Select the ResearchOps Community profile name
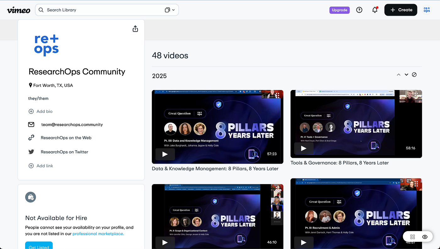 (x=77, y=72)
